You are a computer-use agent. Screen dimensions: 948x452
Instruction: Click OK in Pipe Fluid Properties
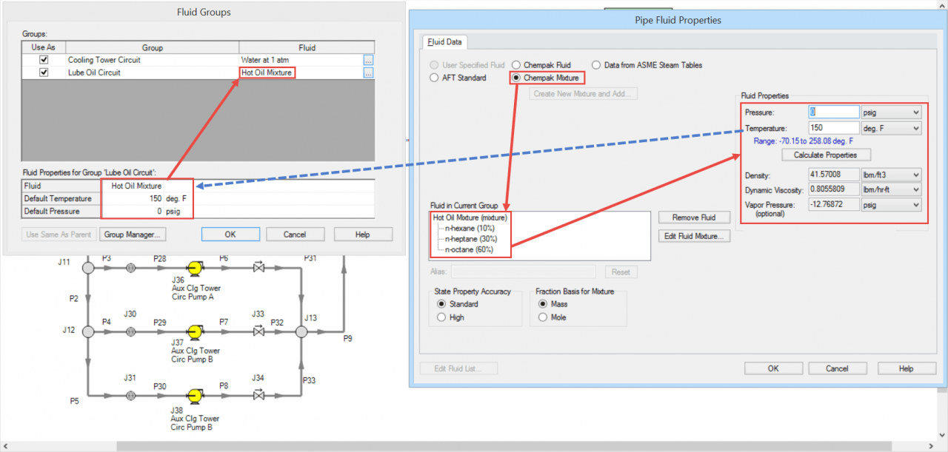tap(773, 368)
